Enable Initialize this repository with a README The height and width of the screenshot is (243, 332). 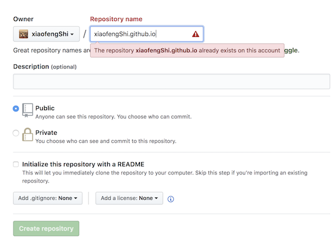tap(16, 165)
